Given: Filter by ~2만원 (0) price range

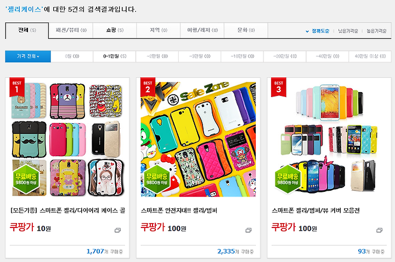Looking at the screenshot, I should [157, 56].
